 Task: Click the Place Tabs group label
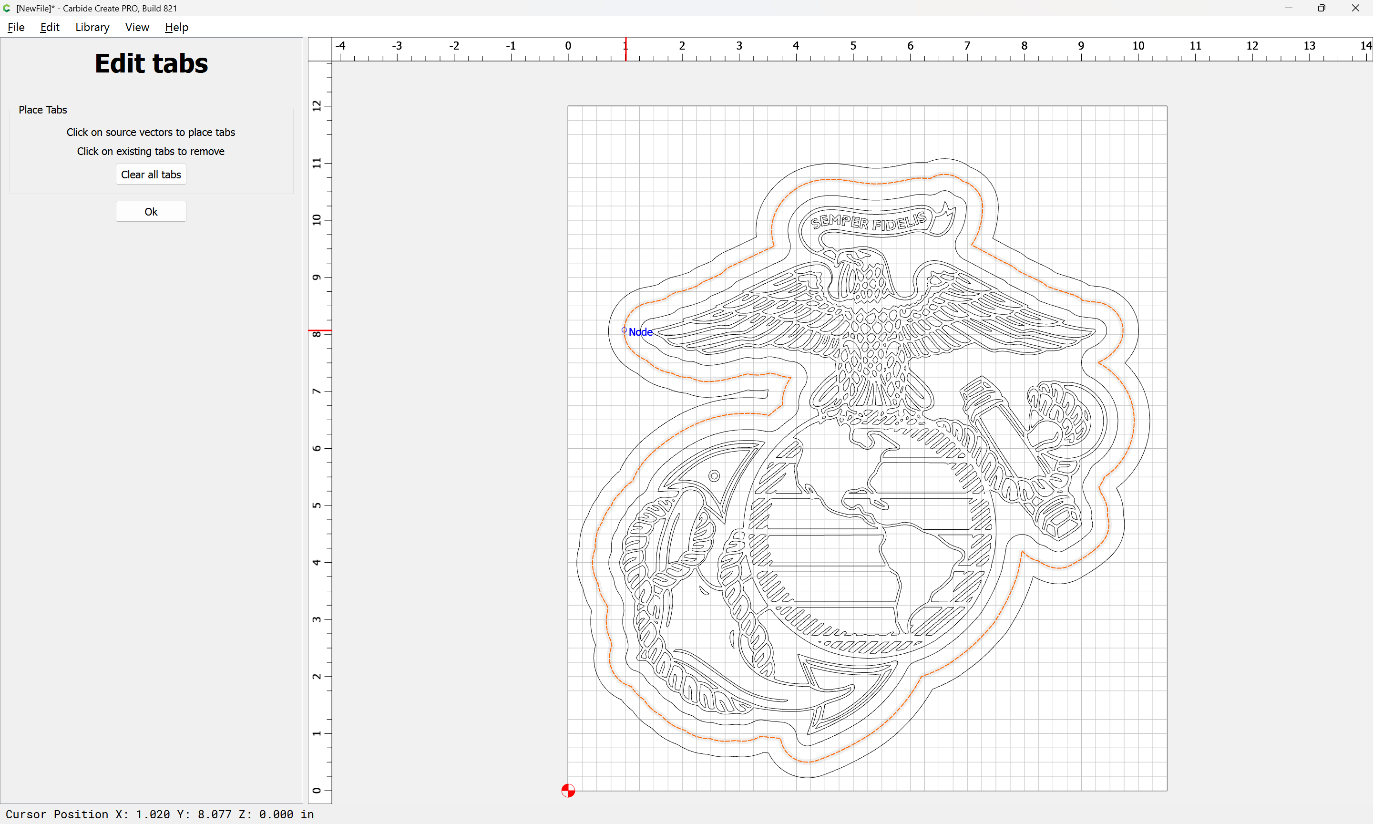[43, 109]
